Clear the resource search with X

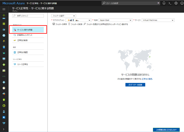(158, 3)
